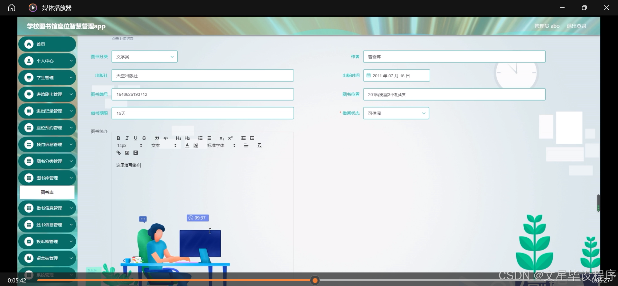
Task: Collapse the 图书库管理 sidebar menu
Action: pos(47,178)
